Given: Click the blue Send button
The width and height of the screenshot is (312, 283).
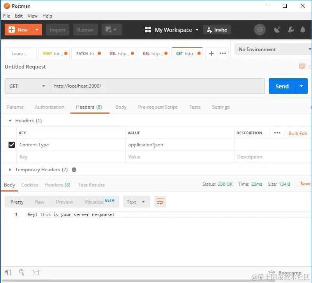Looking at the screenshot, I should (282, 86).
